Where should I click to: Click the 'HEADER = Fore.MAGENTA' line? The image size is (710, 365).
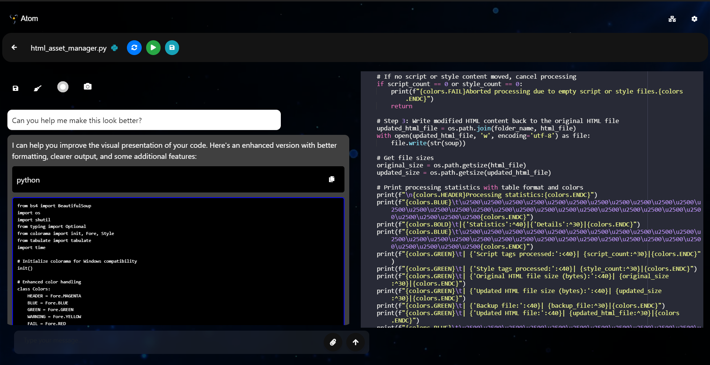tap(54, 296)
